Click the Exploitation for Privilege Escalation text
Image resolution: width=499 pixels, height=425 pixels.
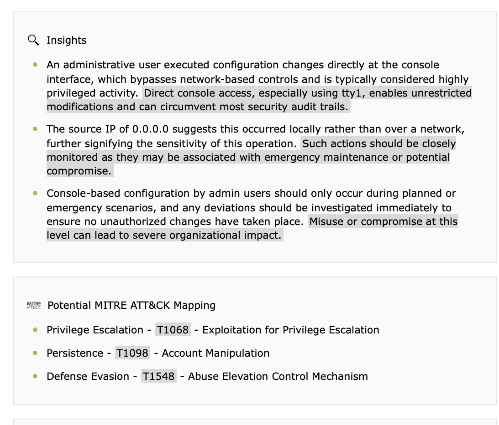coord(290,330)
